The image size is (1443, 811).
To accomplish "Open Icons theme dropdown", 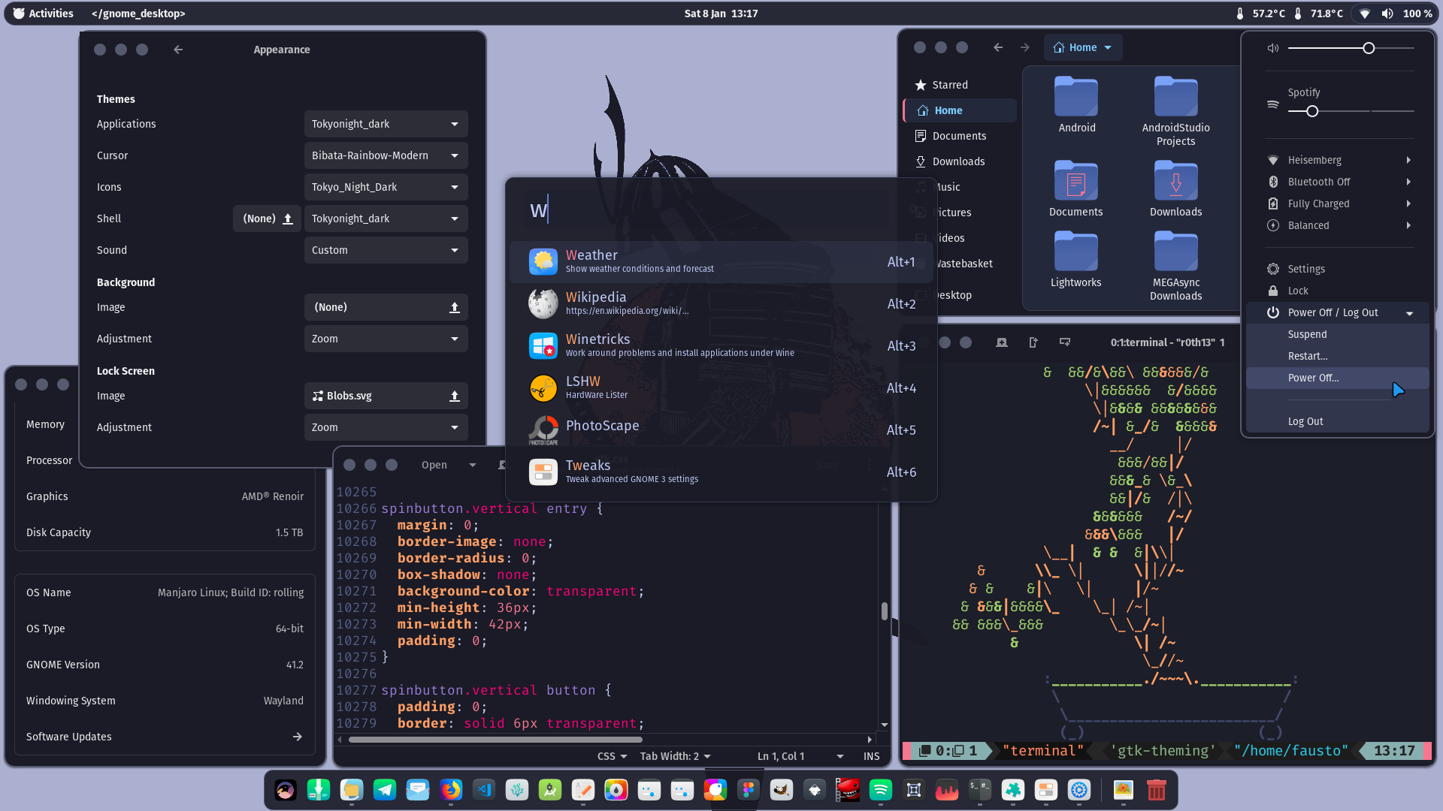I will pyautogui.click(x=386, y=187).
